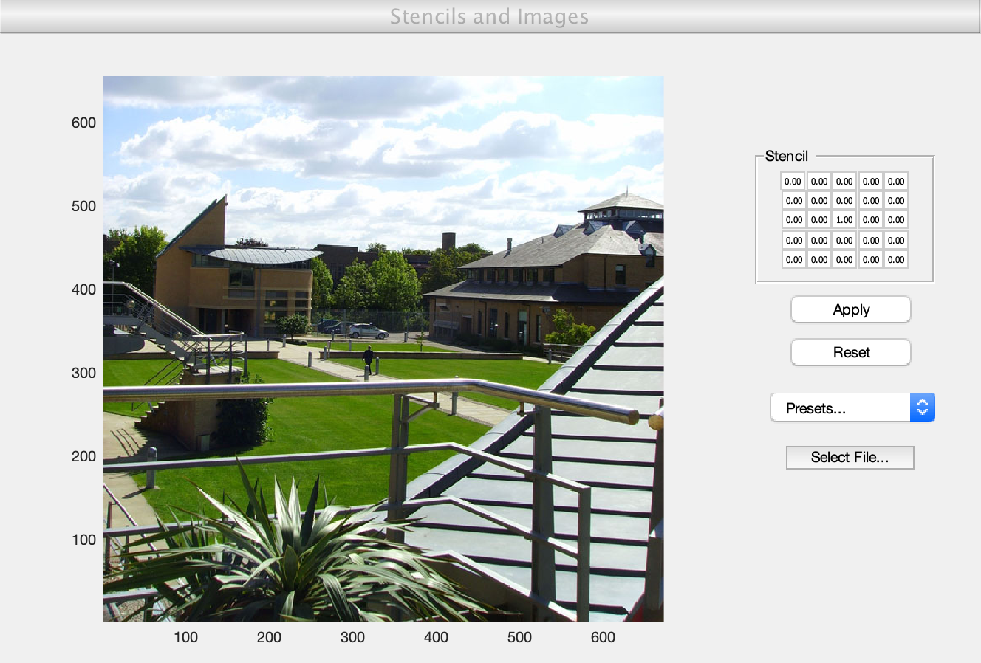Select stencil cell in row 2, column 2
This screenshot has height=663, width=981.
pyautogui.click(x=819, y=200)
